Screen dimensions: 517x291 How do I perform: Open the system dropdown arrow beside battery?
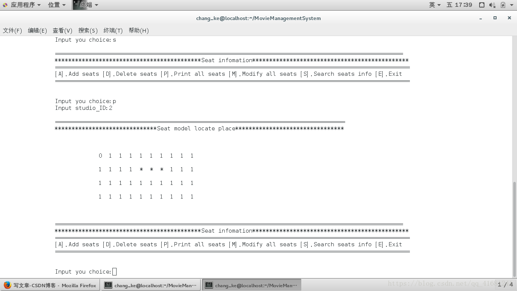512,5
